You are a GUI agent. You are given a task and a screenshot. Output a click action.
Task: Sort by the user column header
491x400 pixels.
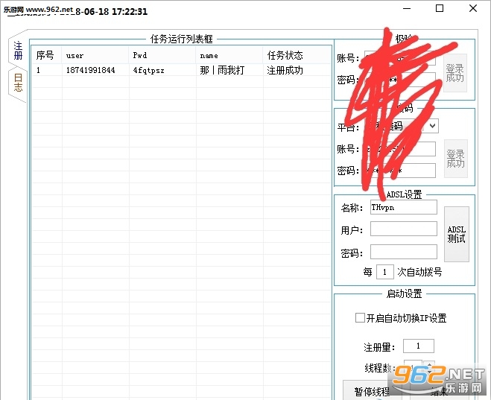click(x=95, y=55)
